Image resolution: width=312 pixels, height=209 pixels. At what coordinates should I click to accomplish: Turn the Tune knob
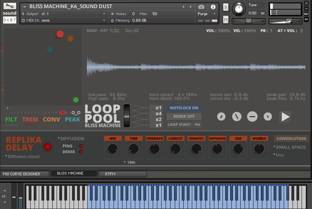239,9
